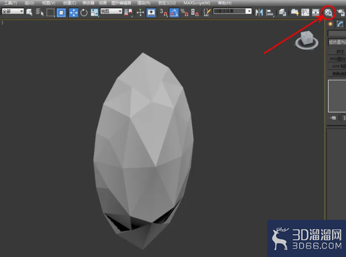This screenshot has height=257, width=346.
Task: Open the Layer Manager icon
Action: pos(282,13)
